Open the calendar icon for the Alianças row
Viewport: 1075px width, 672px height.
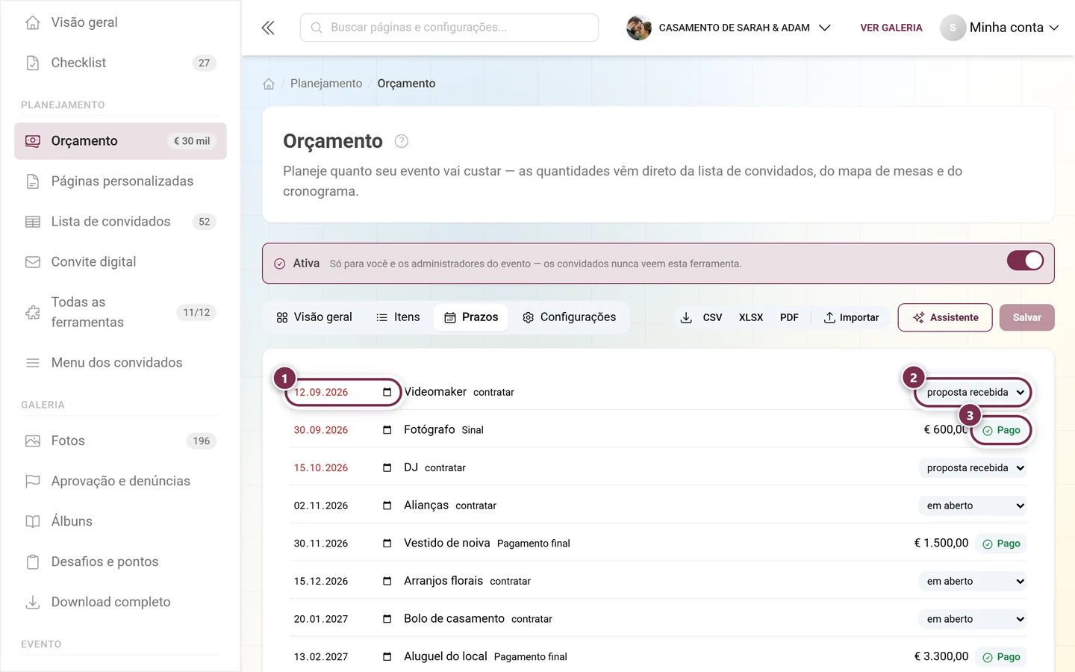[x=387, y=505]
